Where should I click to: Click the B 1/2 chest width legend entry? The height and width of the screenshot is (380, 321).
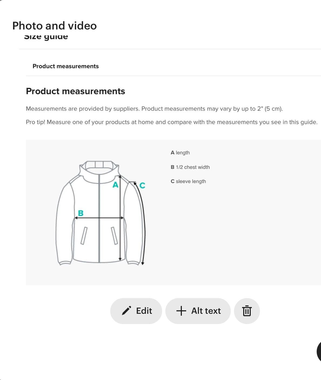point(190,167)
